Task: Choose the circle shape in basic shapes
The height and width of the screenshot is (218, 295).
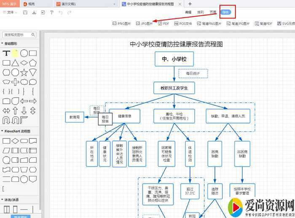Action: click(24, 53)
